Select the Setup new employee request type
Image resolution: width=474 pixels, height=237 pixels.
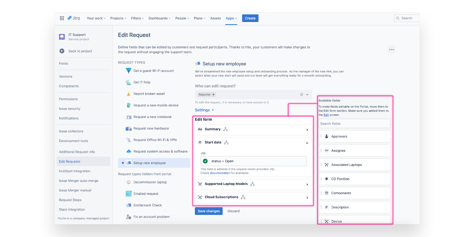(154, 163)
